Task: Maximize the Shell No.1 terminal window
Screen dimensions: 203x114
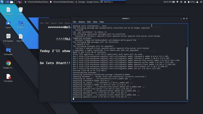Action: [184, 19]
